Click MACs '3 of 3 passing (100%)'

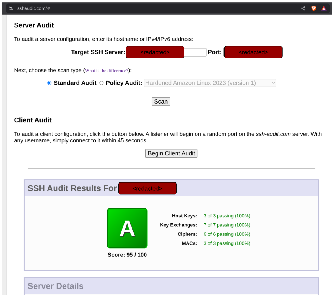tap(227, 243)
